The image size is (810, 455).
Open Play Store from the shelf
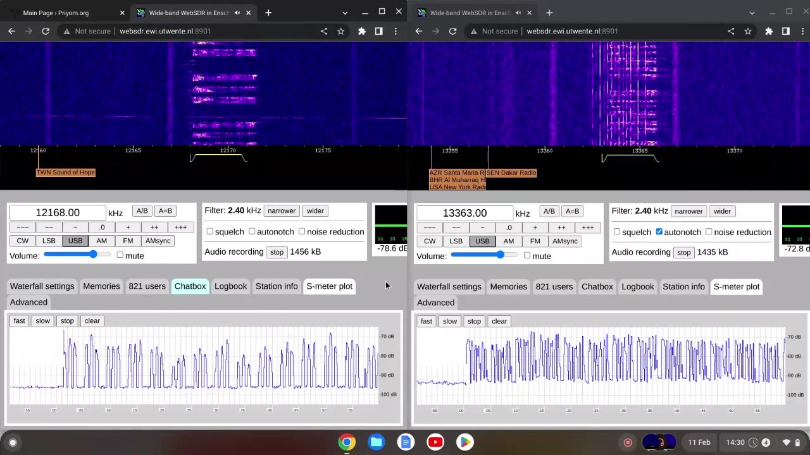(x=465, y=442)
